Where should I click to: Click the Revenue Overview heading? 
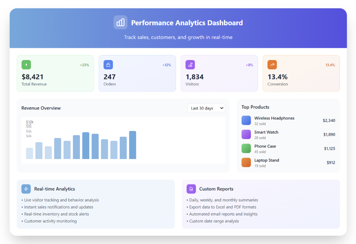click(41, 108)
